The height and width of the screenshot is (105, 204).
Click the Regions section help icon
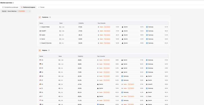(49, 50)
